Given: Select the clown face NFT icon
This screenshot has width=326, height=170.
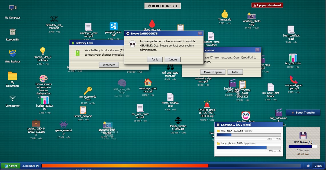Looking at the screenshot, I should [245, 116].
